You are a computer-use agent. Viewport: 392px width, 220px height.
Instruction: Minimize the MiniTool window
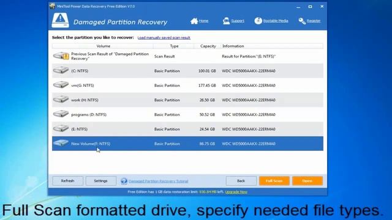pyautogui.click(x=298, y=7)
